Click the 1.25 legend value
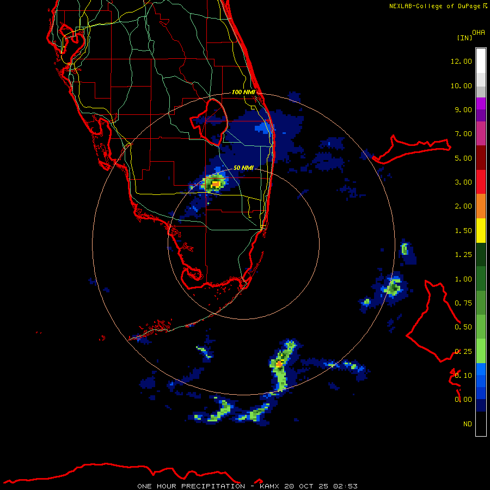Viewport: 490px width, 490px height. (463, 255)
